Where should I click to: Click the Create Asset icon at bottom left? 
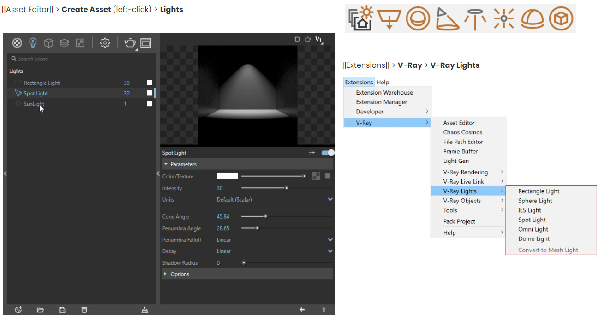coord(18,310)
